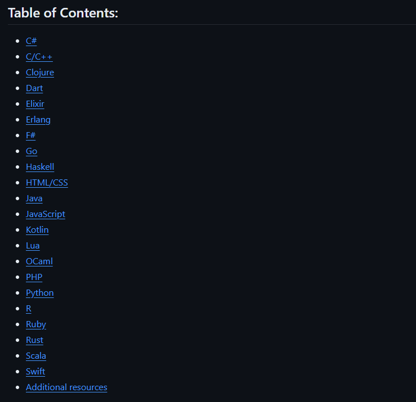Go to the Lua section
This screenshot has width=416, height=402.
pos(33,246)
